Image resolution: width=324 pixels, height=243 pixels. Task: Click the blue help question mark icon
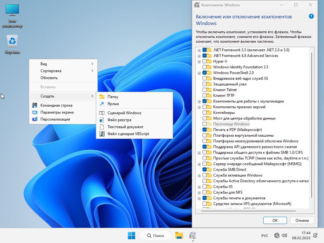coord(311,16)
